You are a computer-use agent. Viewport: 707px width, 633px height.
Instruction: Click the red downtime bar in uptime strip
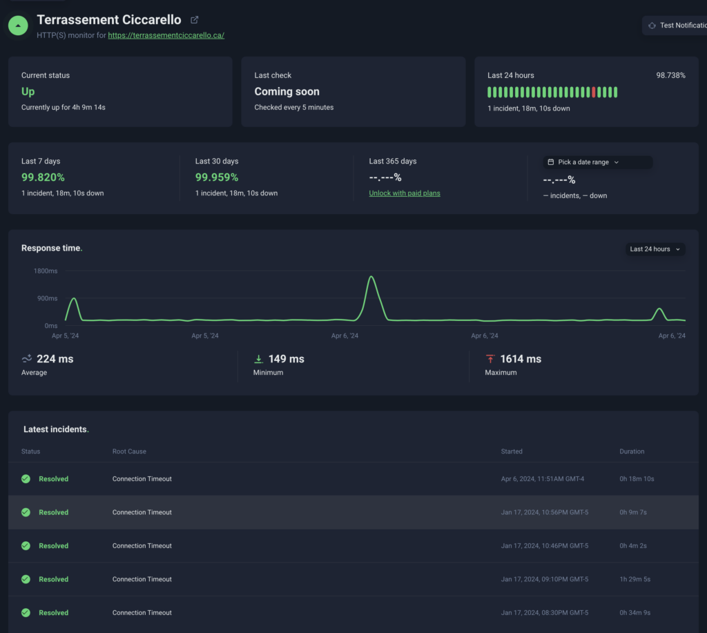tap(594, 92)
